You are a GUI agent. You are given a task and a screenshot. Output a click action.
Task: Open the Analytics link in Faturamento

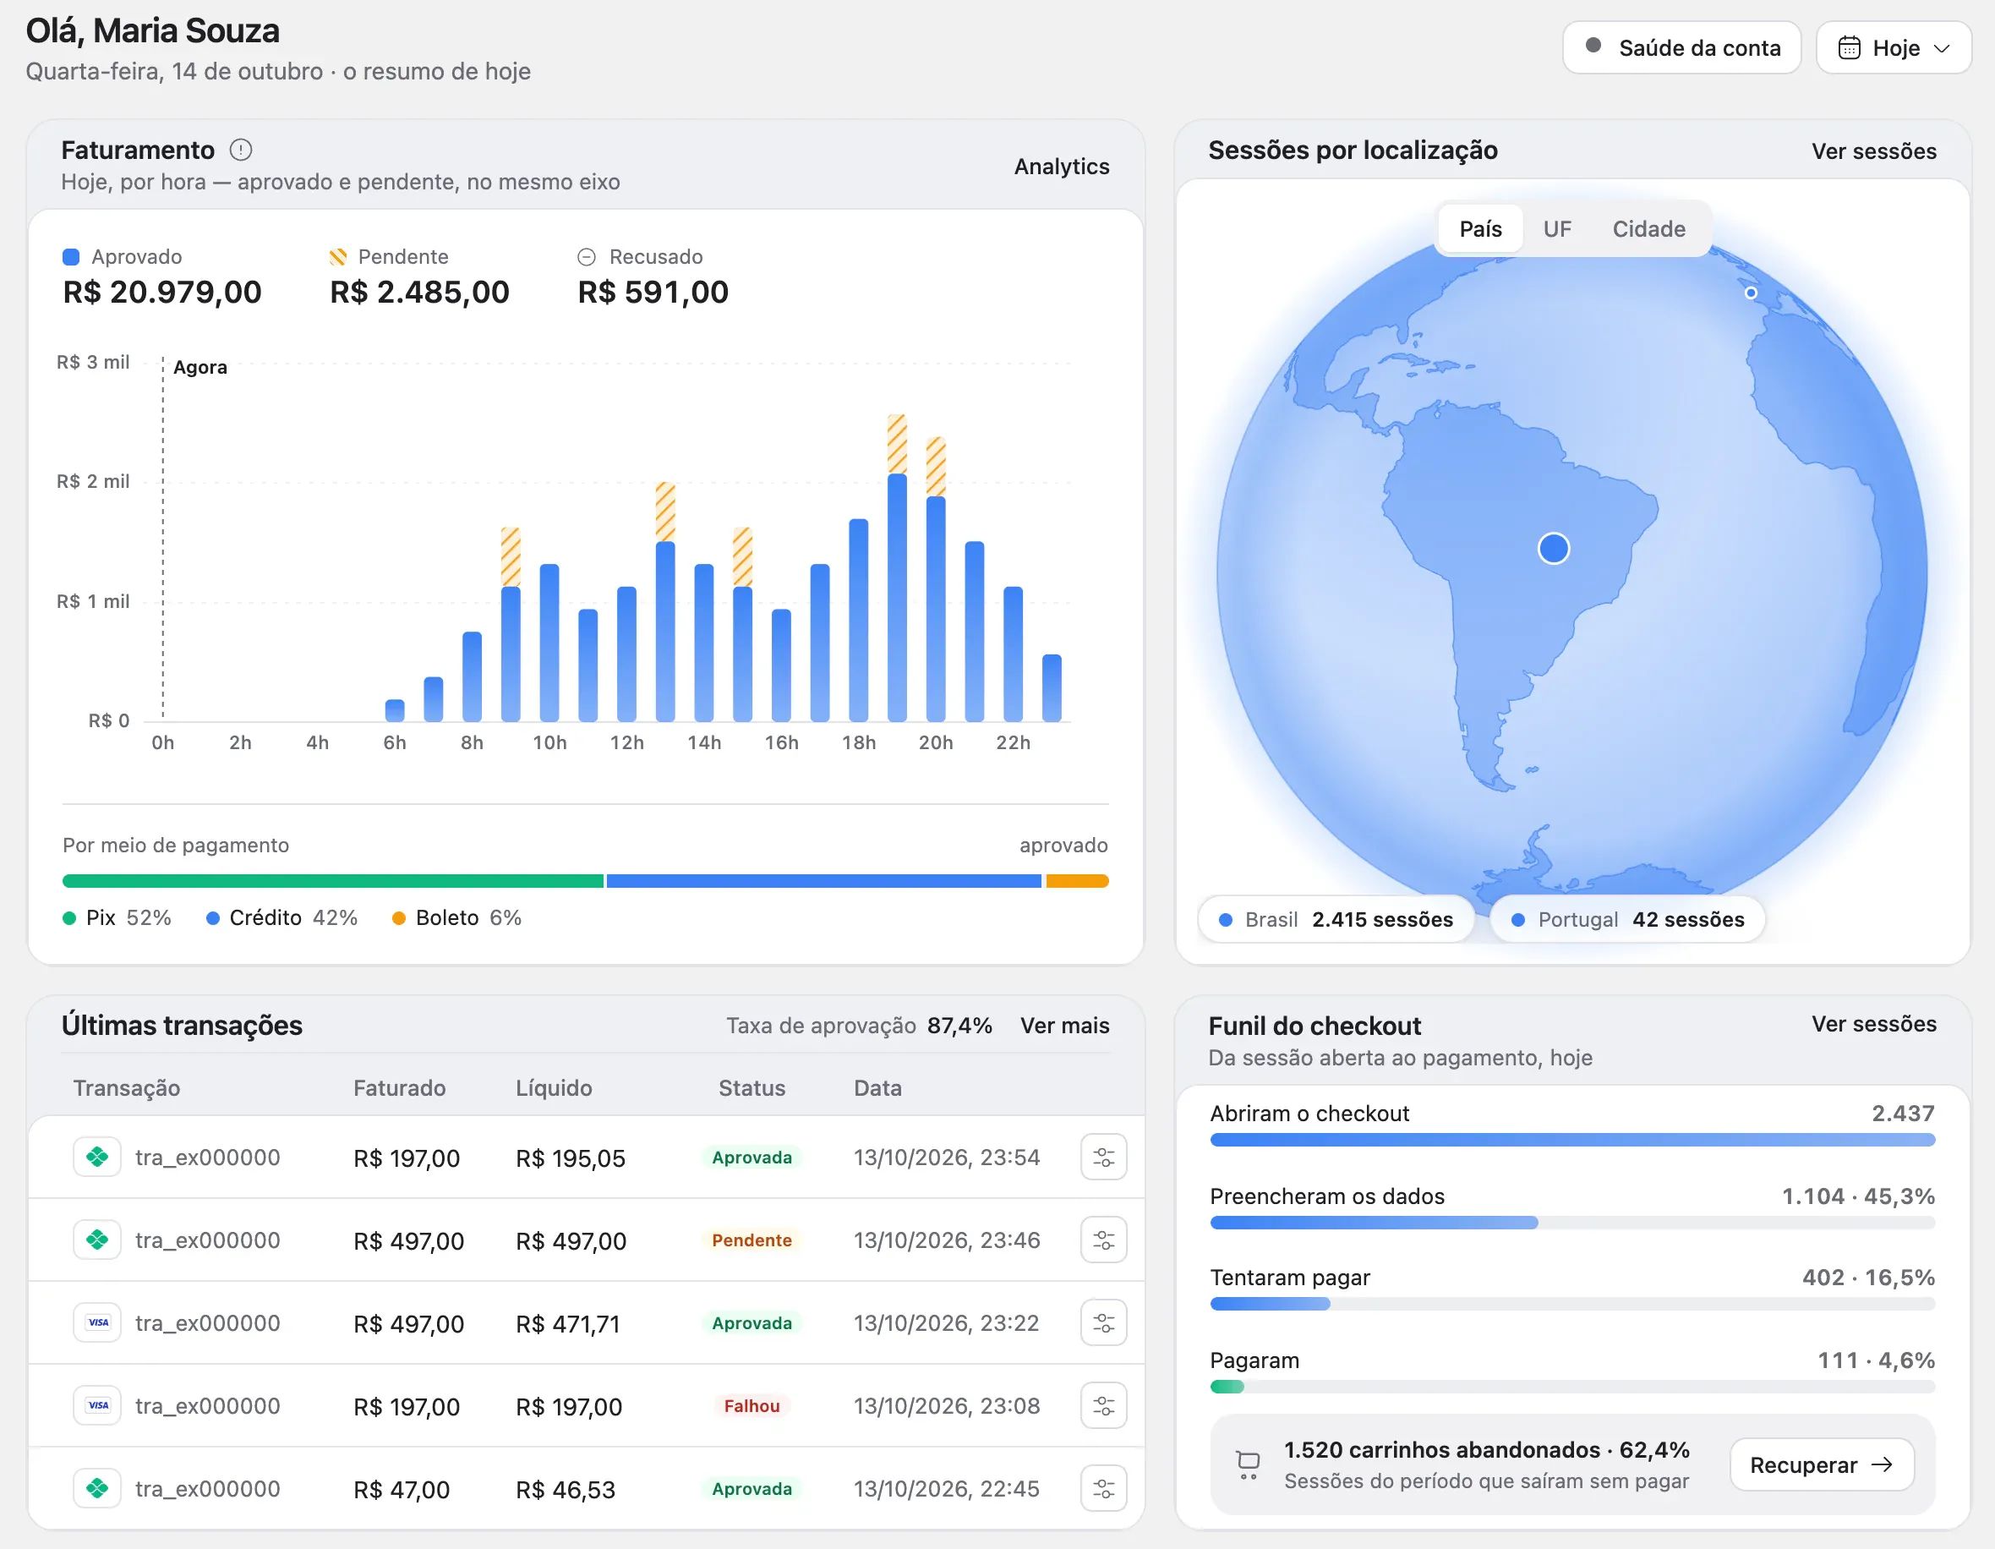(1062, 167)
